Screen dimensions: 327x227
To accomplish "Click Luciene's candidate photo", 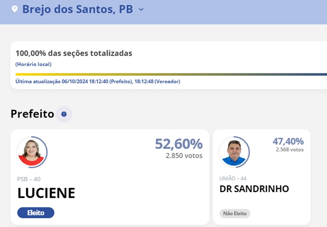I will point(31,152).
